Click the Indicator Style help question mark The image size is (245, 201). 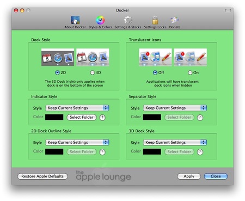click(x=102, y=118)
